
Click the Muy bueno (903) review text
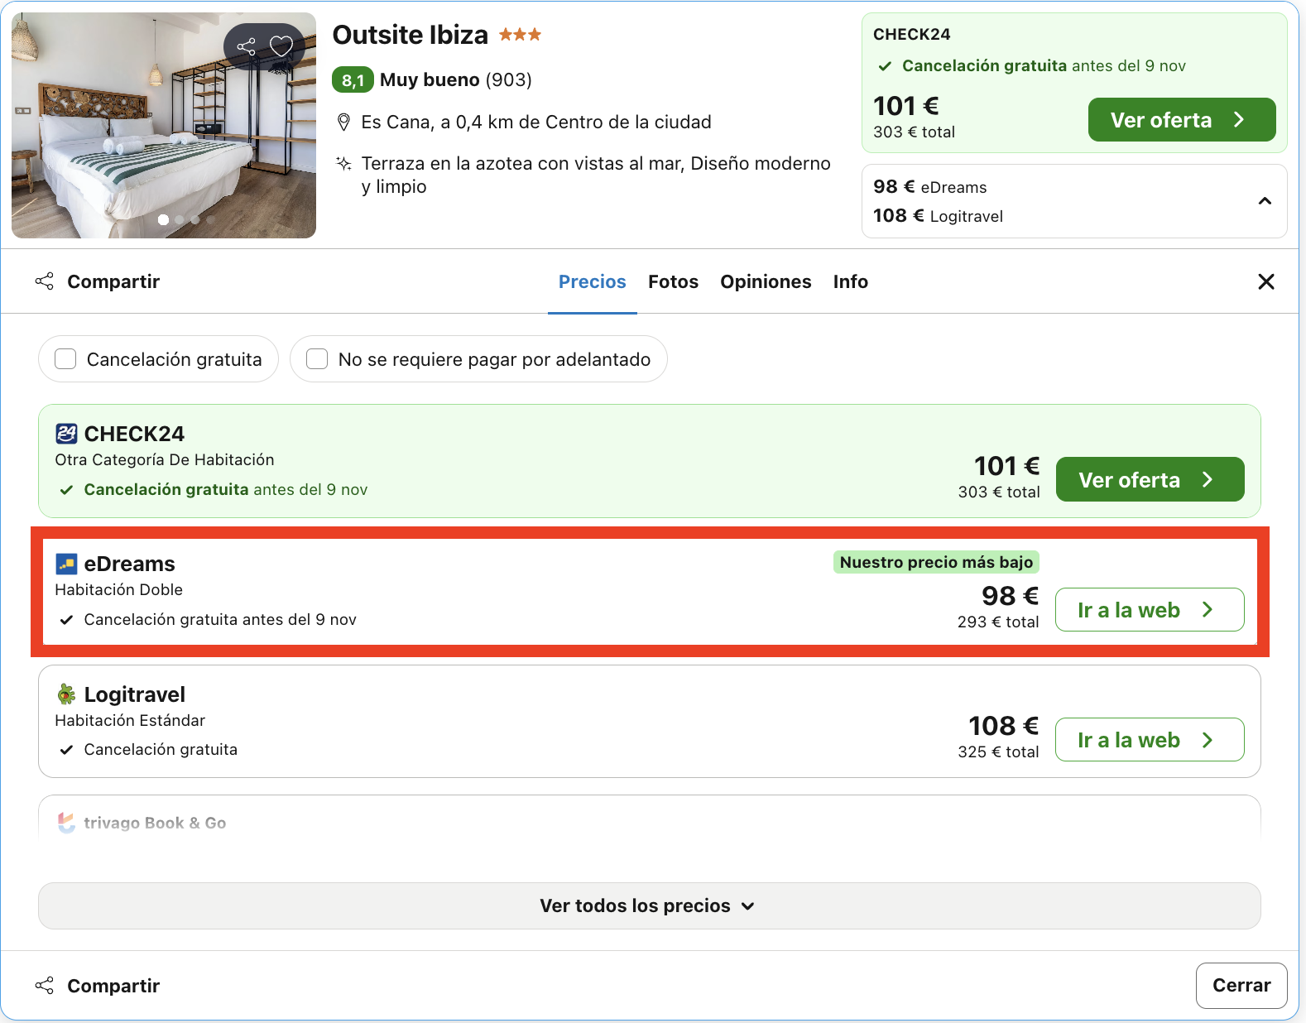456,79
